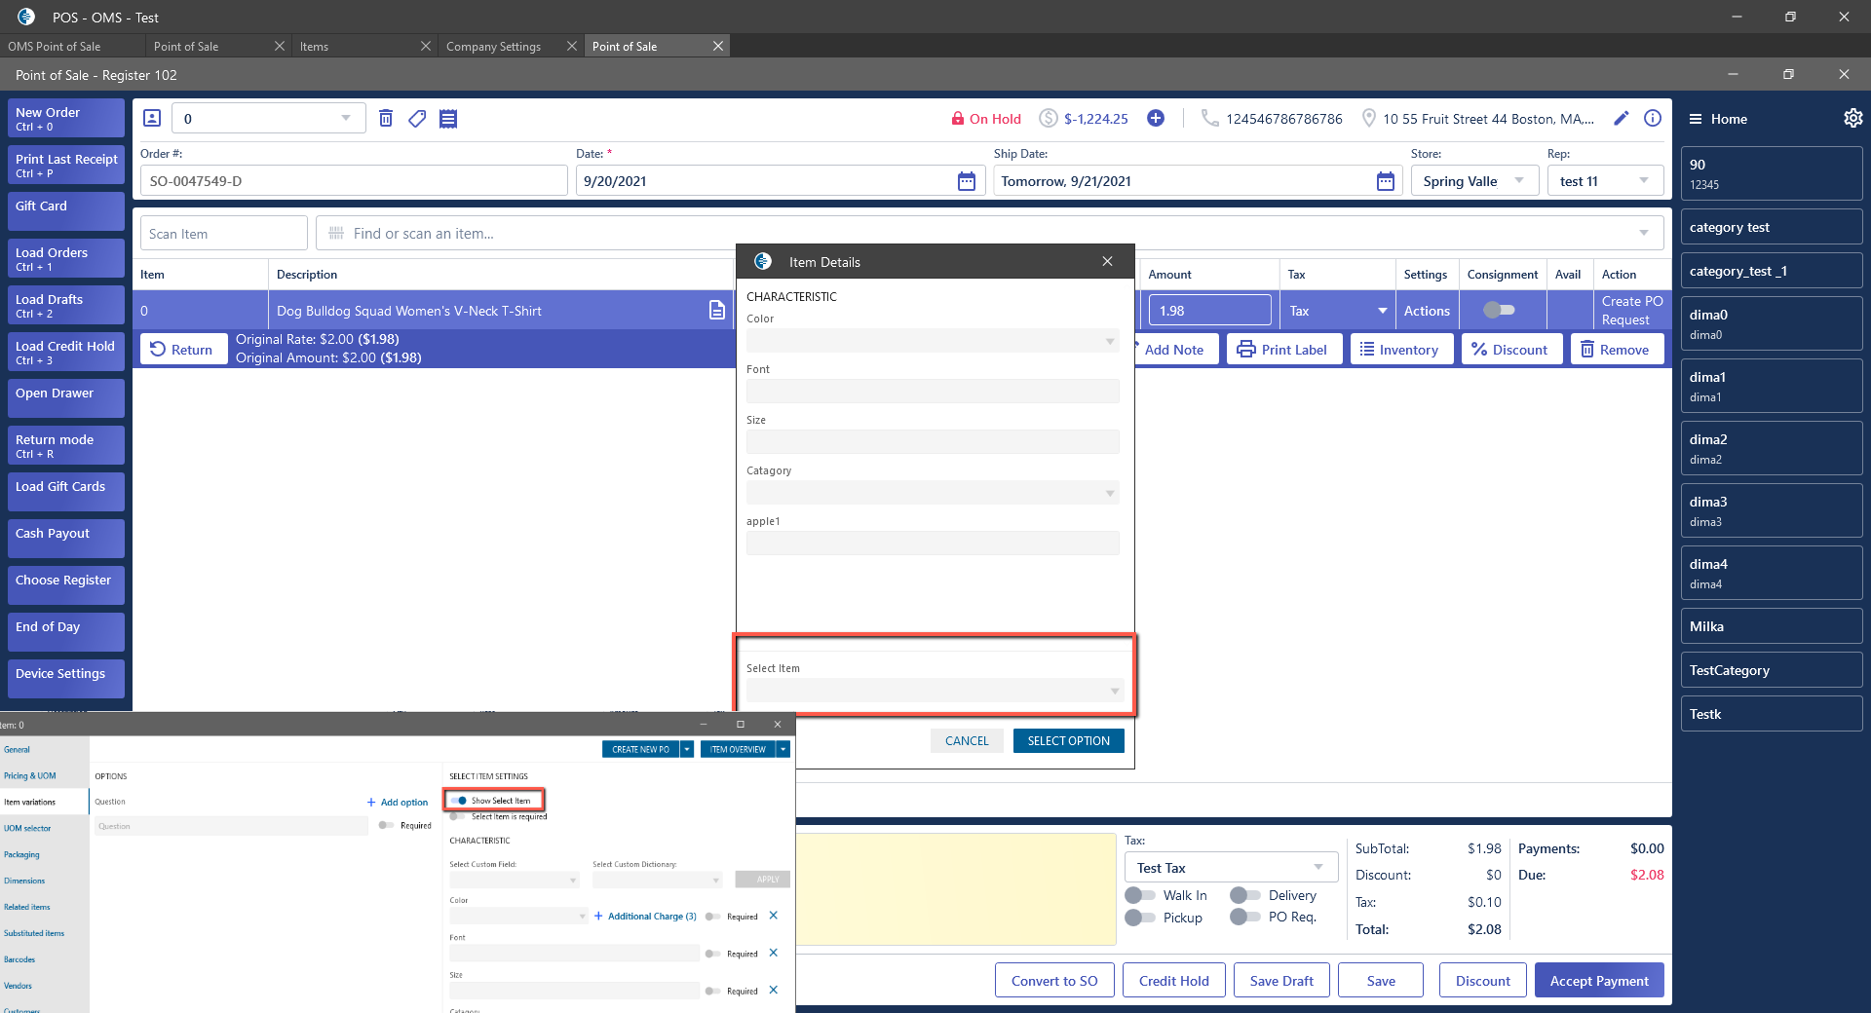Open Color dropdown in Item Details
The image size is (1871, 1013).
tap(1110, 341)
